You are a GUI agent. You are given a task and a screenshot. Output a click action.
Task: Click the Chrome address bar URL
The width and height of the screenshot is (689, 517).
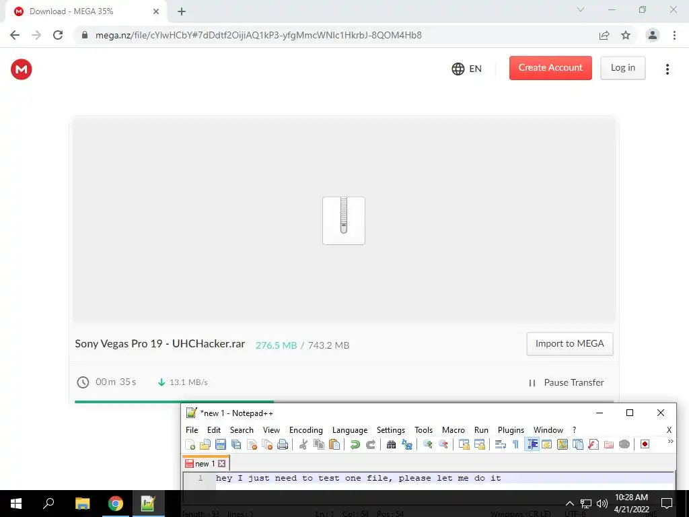point(258,35)
